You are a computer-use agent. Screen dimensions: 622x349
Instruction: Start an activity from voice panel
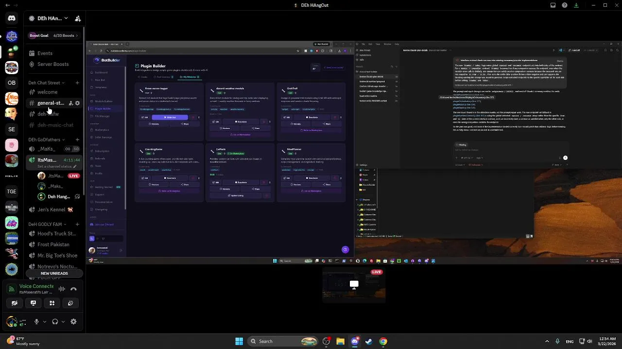52,303
